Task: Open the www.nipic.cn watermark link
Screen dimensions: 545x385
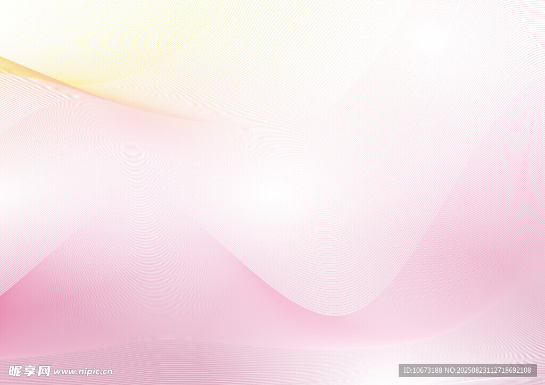Action: [83, 372]
